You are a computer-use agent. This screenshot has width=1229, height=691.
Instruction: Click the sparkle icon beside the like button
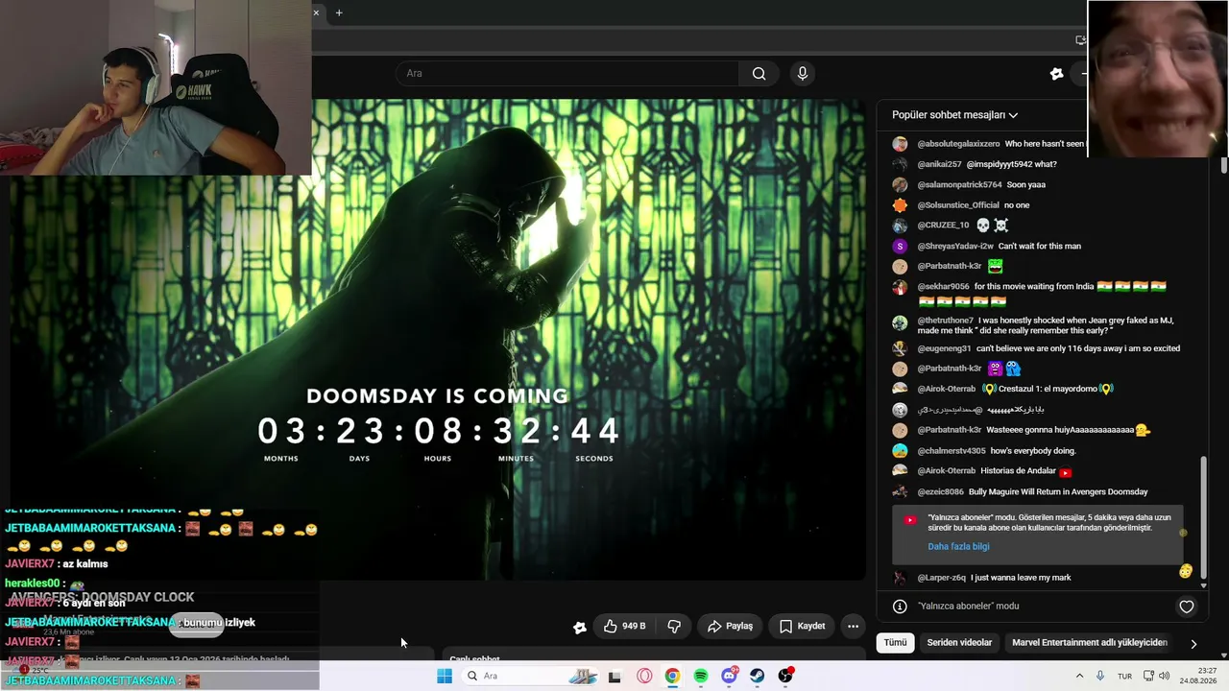tap(580, 627)
